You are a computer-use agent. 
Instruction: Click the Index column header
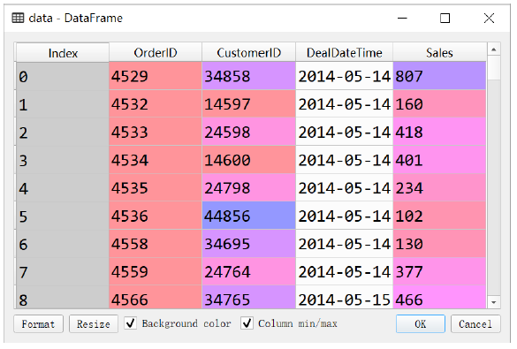pyautogui.click(x=63, y=53)
